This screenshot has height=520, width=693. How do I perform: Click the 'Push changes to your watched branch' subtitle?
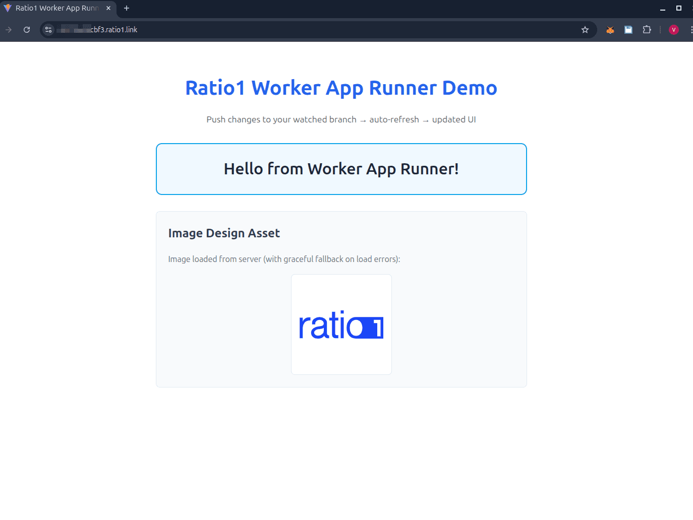pos(341,119)
